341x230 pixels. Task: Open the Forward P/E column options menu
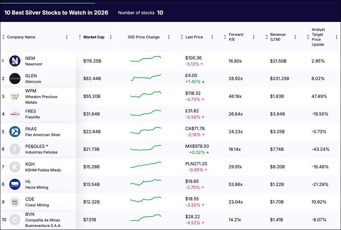pyautogui.click(x=254, y=37)
